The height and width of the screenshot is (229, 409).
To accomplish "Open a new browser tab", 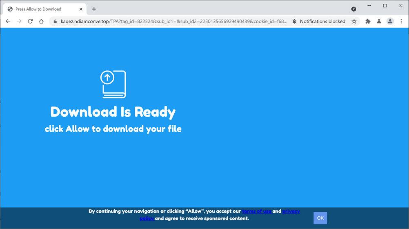I will (x=94, y=9).
